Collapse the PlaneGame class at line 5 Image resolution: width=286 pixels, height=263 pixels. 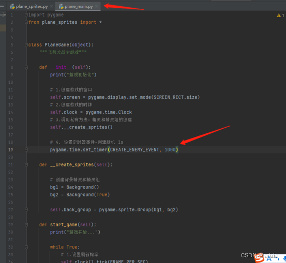pos(26,45)
